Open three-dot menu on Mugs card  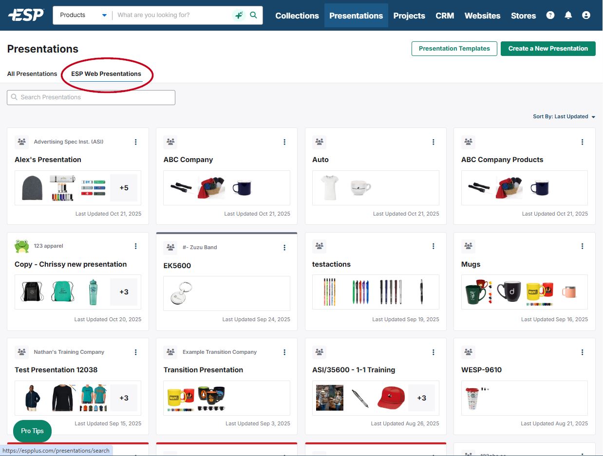(582, 246)
